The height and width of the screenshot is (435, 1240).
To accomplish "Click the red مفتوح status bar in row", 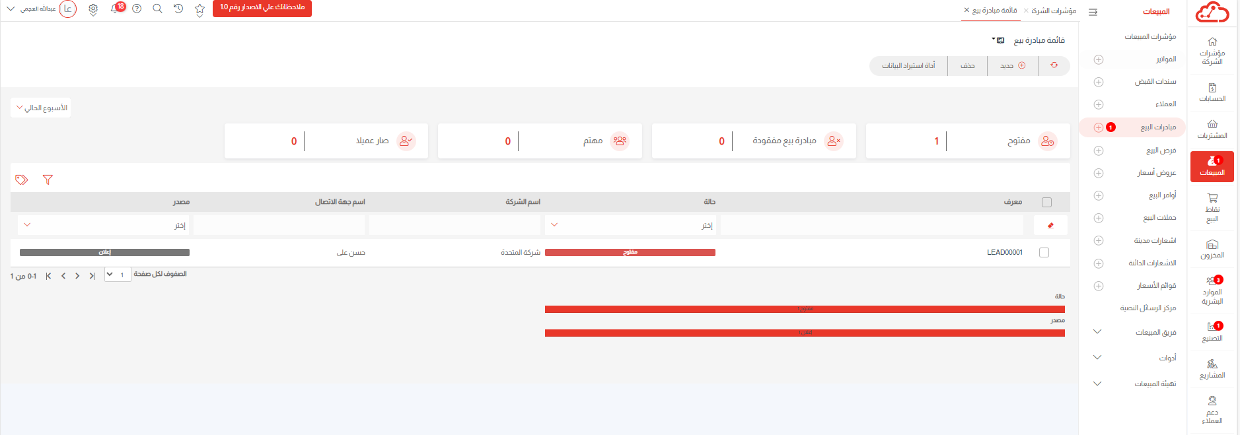I will (x=630, y=252).
